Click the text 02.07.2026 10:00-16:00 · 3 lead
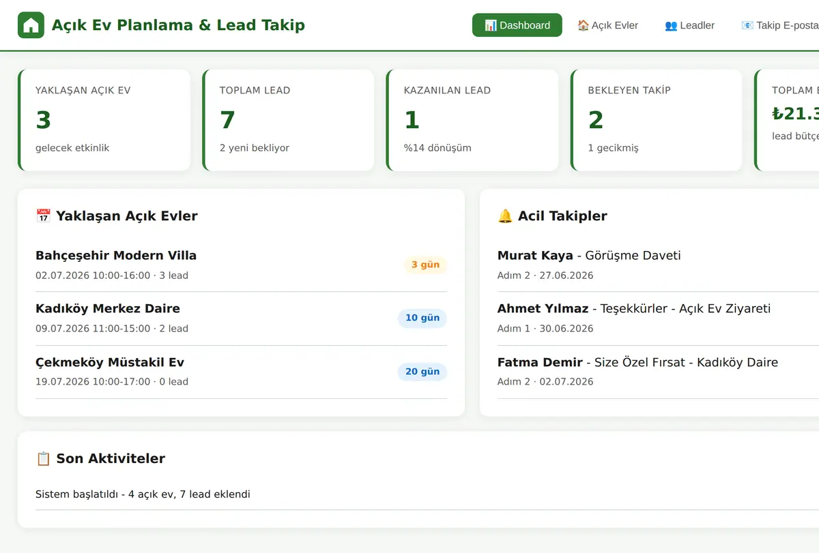Image resolution: width=819 pixels, height=553 pixels. coord(112,275)
